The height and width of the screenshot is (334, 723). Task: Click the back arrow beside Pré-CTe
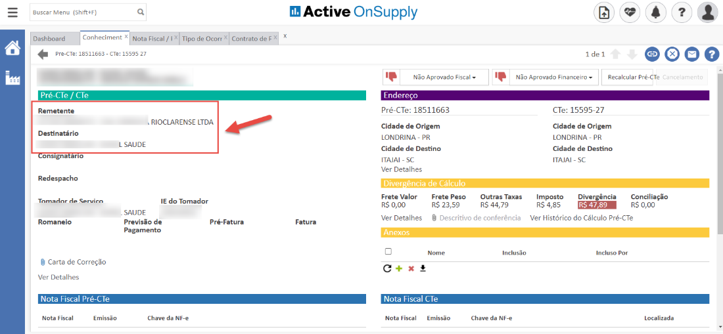coord(43,54)
